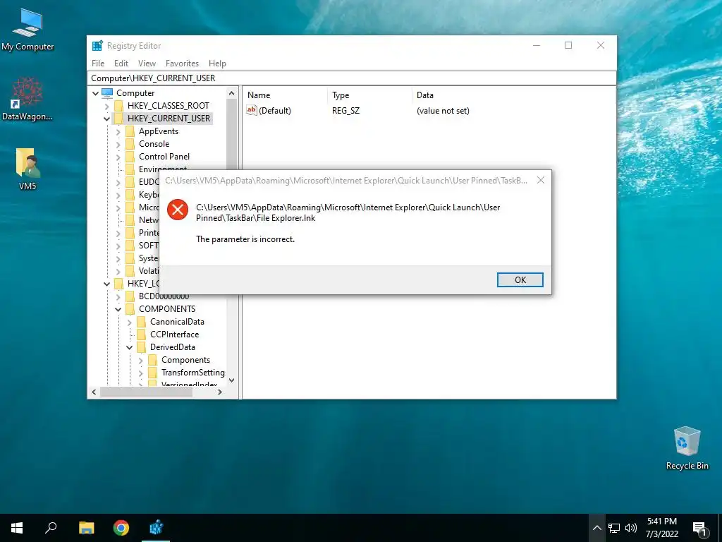Select HKEY_CURRENT_USER key
Screen dimensions: 722x542
(x=169, y=119)
